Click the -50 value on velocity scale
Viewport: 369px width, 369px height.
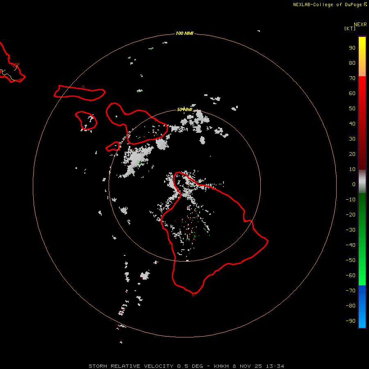click(x=351, y=260)
